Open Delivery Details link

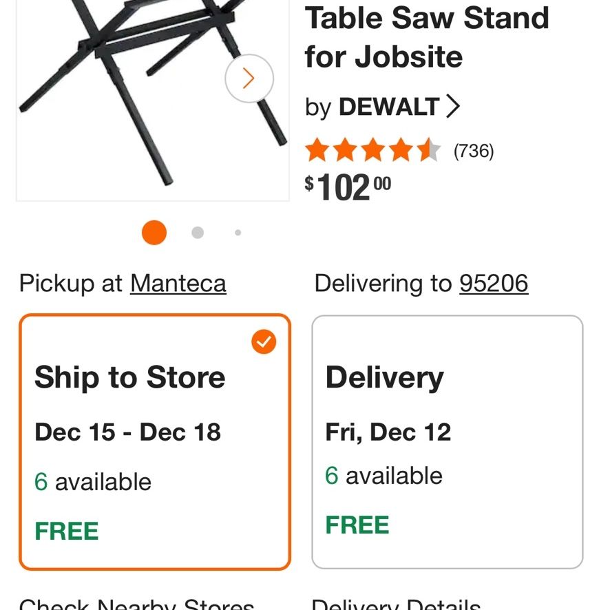coord(396,604)
